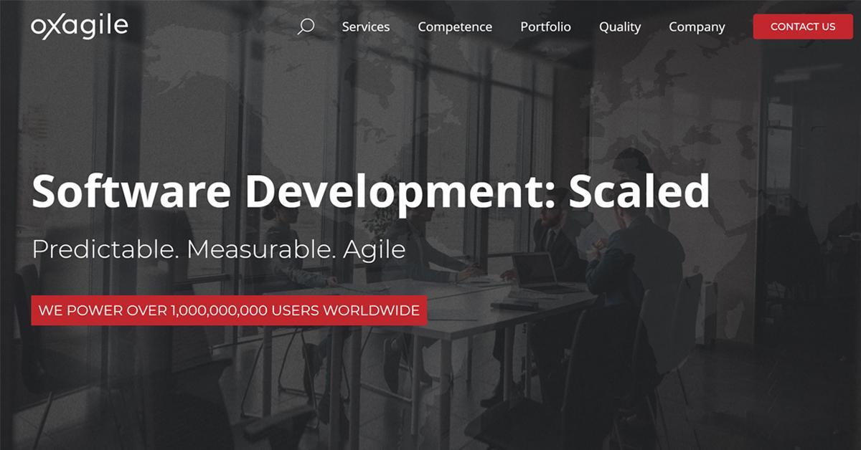Go to the Portfolio section
861x450 pixels.
tap(545, 27)
